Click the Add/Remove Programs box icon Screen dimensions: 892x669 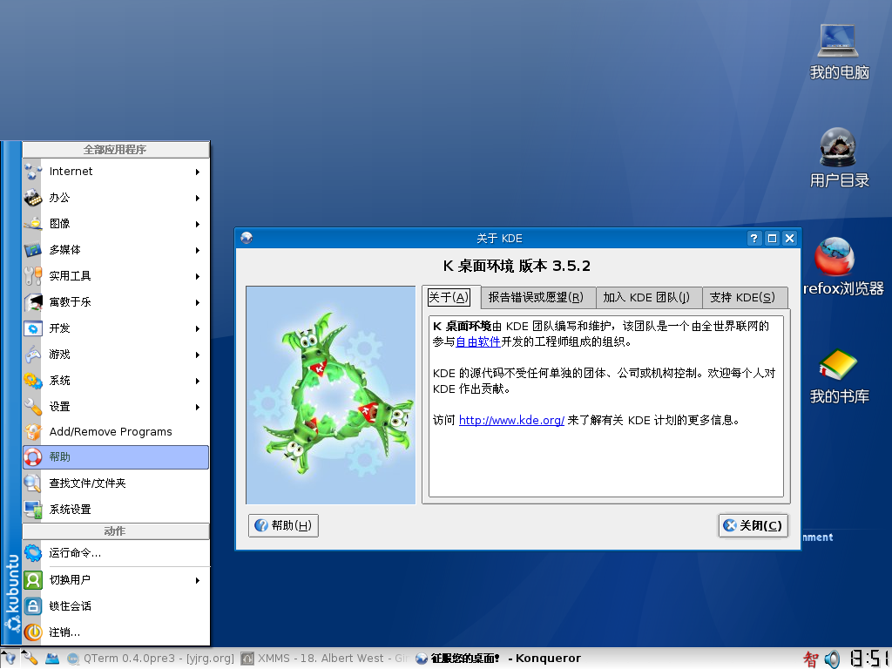click(33, 432)
